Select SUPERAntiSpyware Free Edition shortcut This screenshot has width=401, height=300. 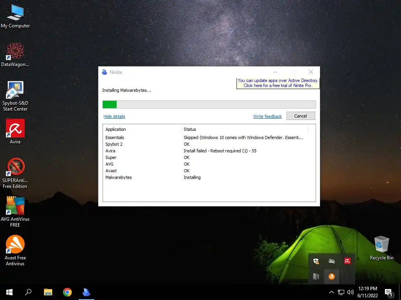pos(15,173)
